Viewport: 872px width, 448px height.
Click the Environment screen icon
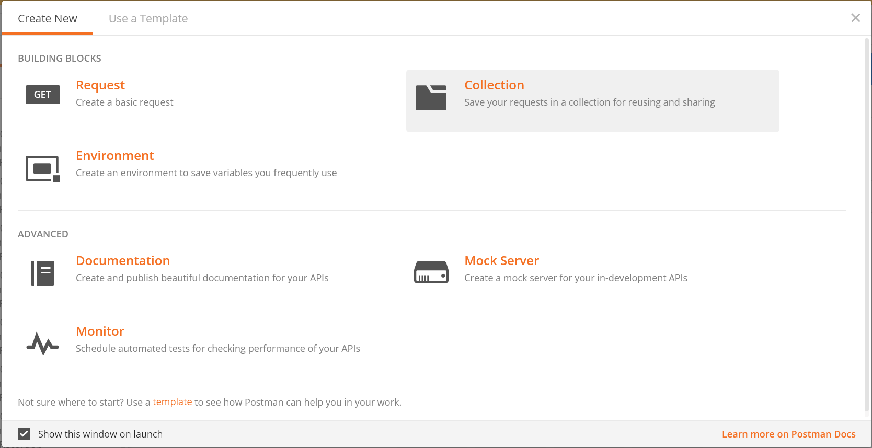tap(43, 168)
